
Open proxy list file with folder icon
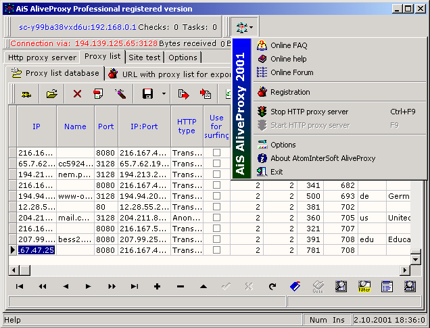pyautogui.click(x=52, y=94)
